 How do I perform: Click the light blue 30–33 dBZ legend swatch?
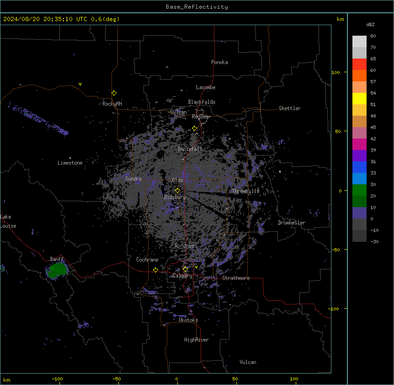(359, 179)
